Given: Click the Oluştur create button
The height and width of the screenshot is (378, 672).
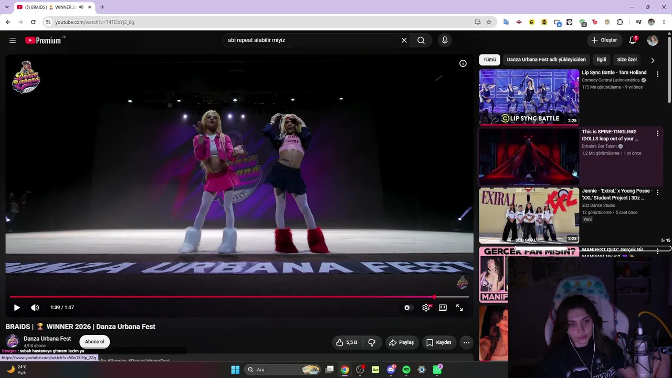Looking at the screenshot, I should 604,40.
